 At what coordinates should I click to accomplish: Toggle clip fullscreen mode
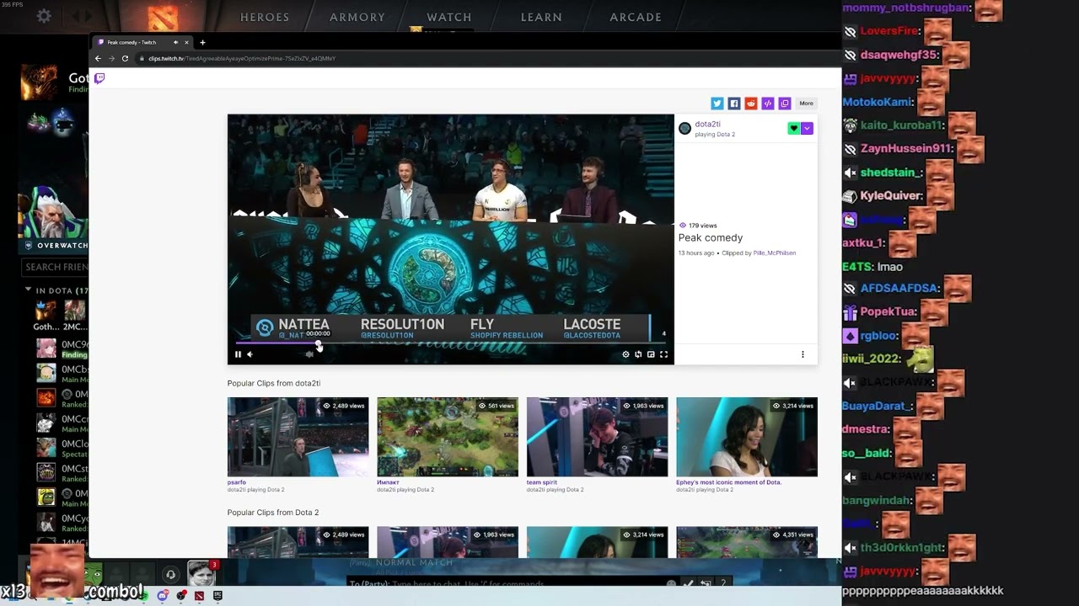click(x=663, y=354)
